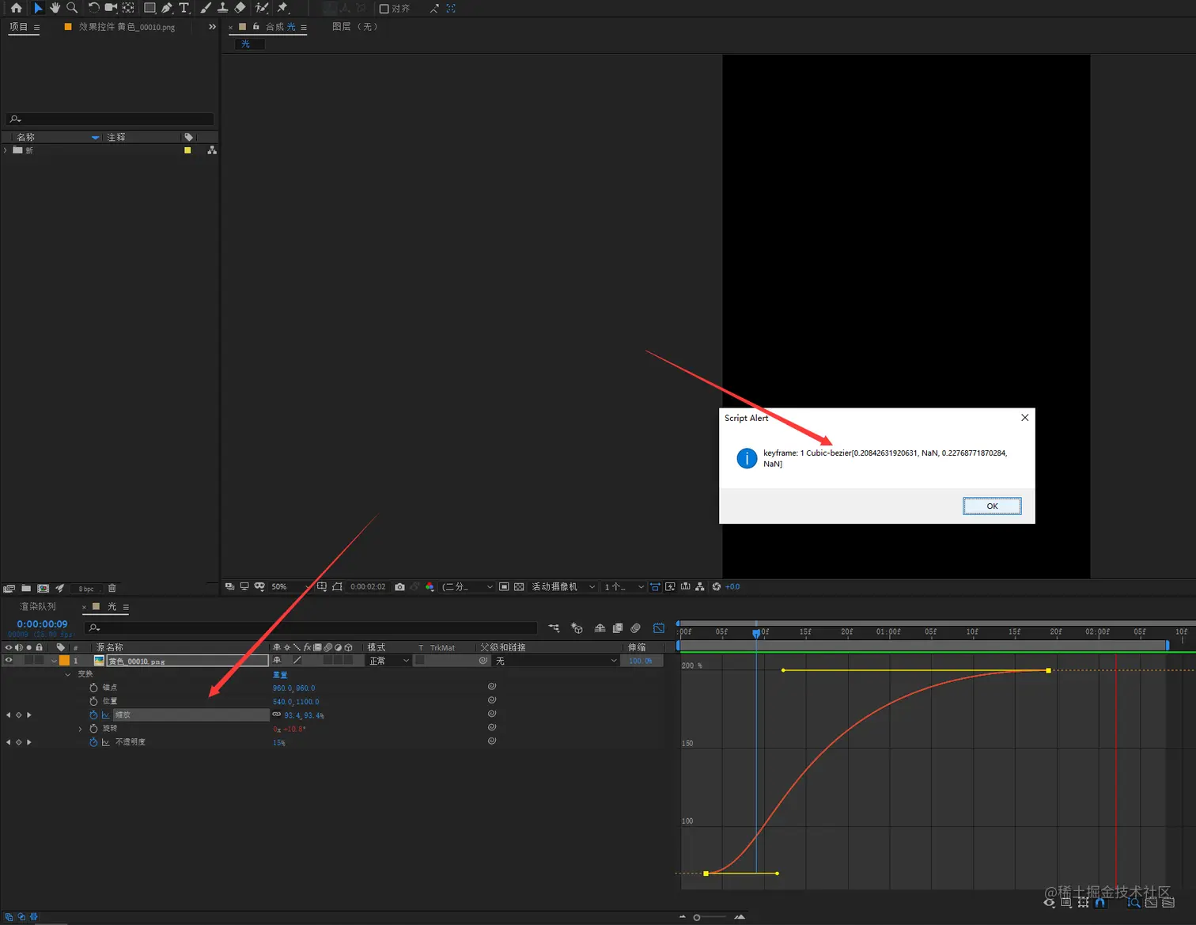Open the 正常 blend mode dropdown
The image size is (1196, 925).
[388, 661]
